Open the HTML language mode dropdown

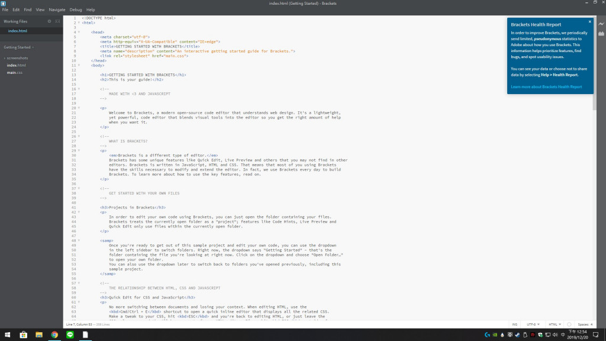pyautogui.click(x=555, y=324)
